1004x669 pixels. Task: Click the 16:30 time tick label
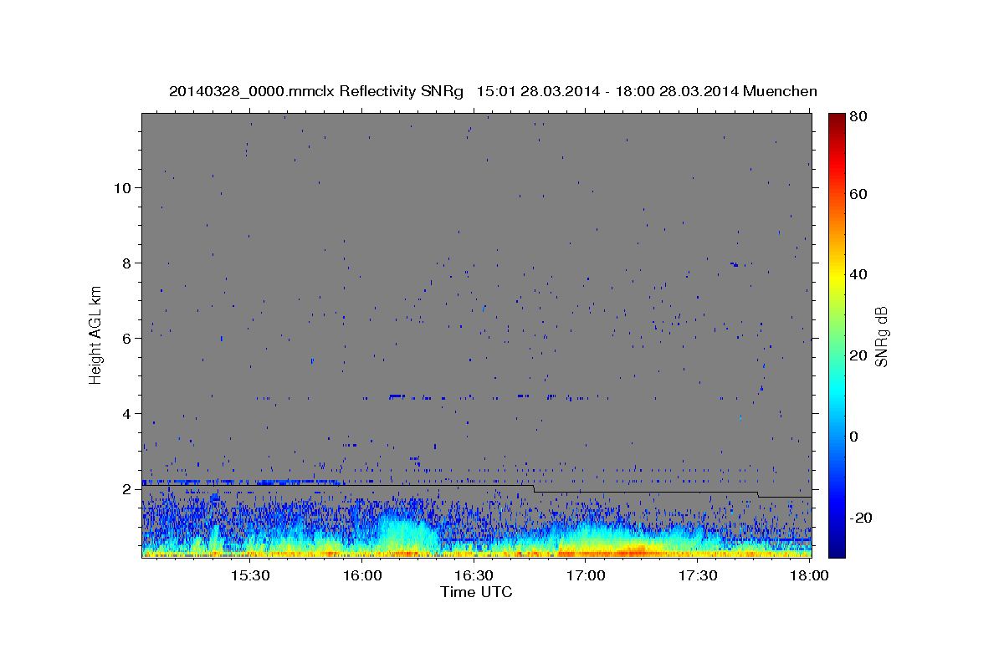click(x=474, y=576)
